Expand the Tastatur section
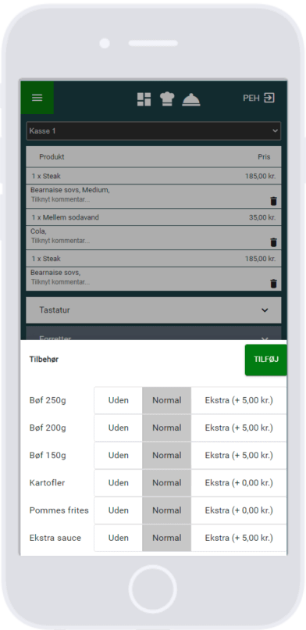306x630 pixels. 154,310
